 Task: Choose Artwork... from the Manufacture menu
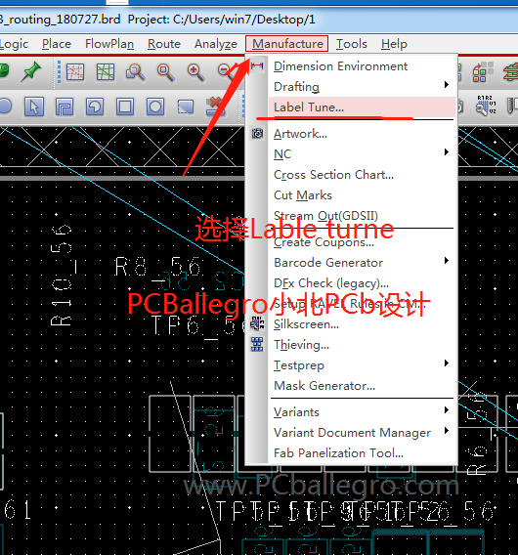[362, 134]
